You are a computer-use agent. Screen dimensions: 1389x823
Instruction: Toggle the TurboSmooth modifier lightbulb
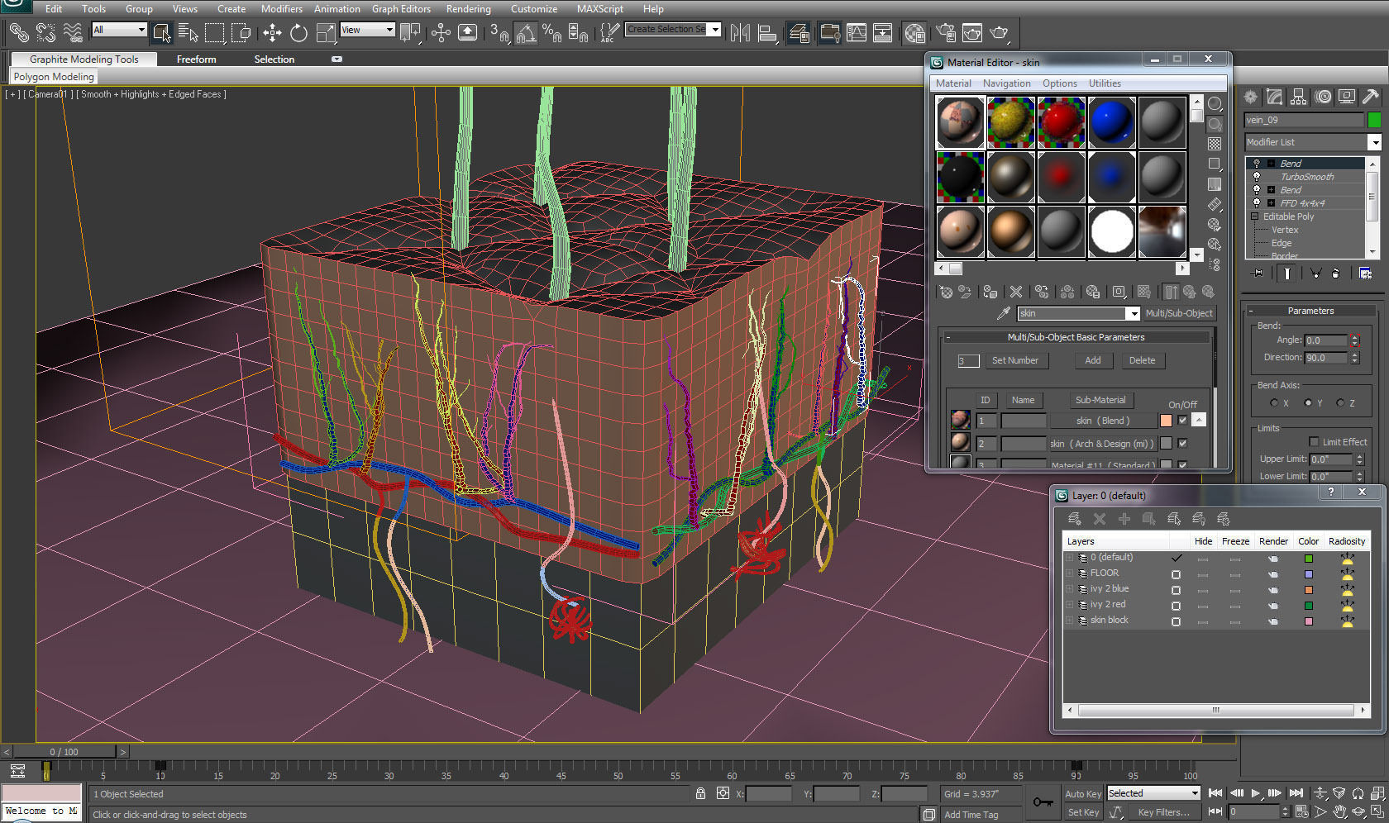tap(1257, 177)
